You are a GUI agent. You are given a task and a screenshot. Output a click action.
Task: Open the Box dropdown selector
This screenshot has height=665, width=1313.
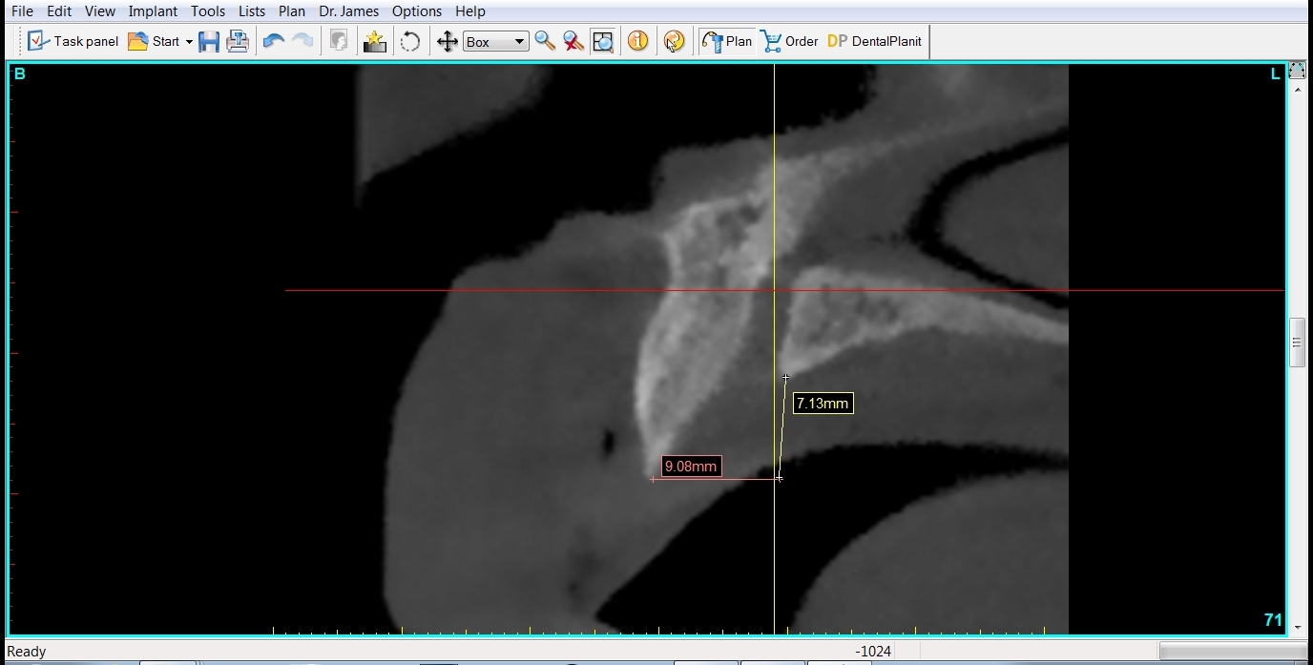click(495, 41)
